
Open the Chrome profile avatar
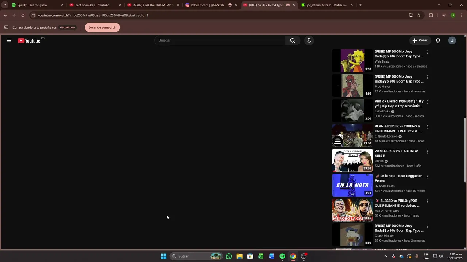(x=453, y=15)
